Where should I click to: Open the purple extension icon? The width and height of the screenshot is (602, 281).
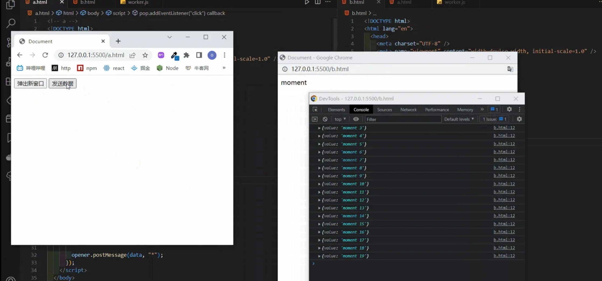(x=161, y=55)
